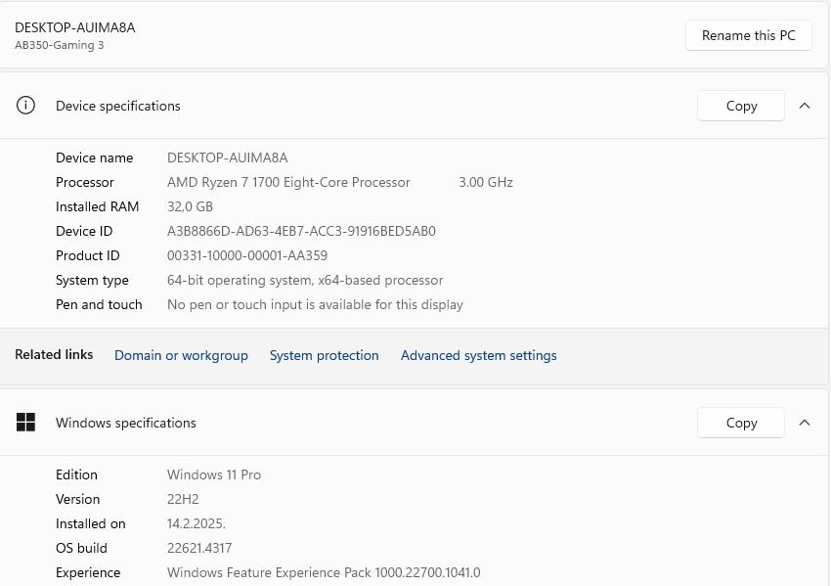Screen dimensions: 831x586
Task: Click the OS build number 22621.4317
Action: [x=199, y=548]
